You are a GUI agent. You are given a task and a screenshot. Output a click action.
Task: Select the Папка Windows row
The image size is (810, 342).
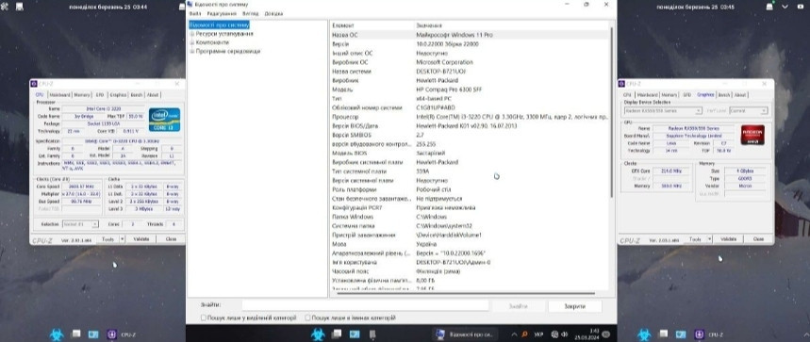[x=469, y=217]
